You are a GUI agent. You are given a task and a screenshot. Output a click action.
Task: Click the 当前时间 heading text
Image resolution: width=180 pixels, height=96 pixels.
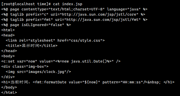point(19,82)
